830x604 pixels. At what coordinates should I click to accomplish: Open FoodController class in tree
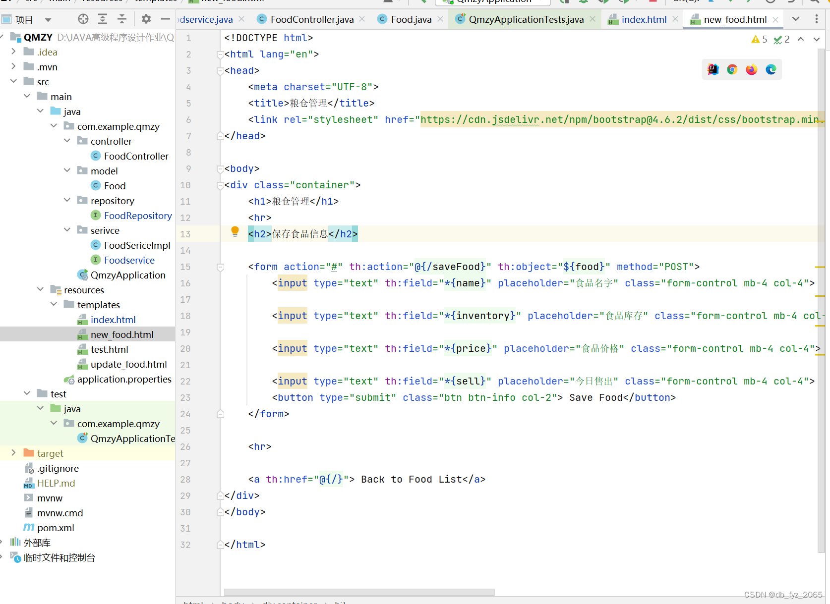(130, 156)
